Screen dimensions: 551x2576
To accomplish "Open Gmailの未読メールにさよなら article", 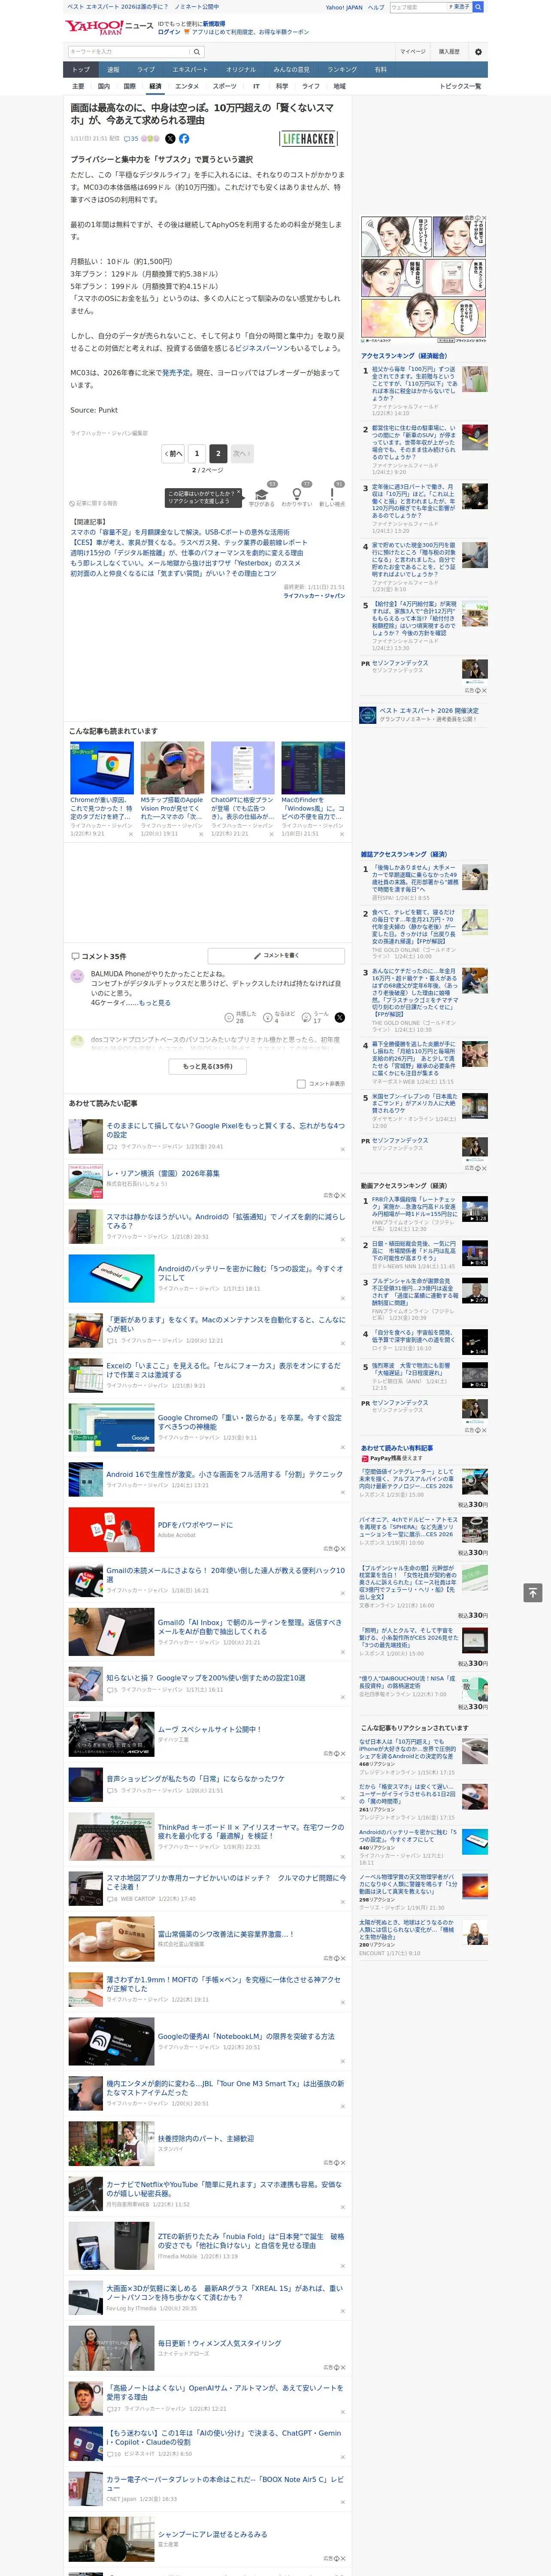I will (x=225, y=1574).
